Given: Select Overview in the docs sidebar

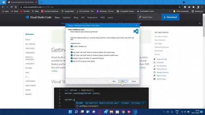Looking at the screenshot, I should (29, 34).
